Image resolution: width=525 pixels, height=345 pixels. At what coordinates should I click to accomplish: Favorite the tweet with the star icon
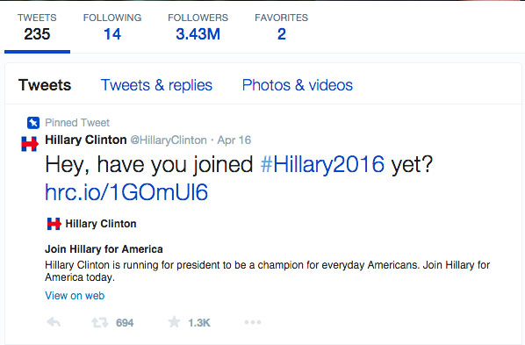point(174,322)
